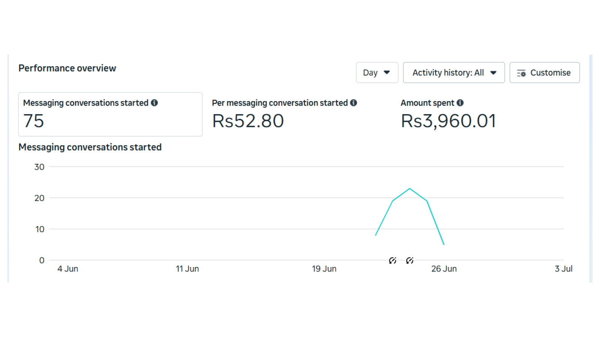Select the Messaging conversations started metric card
The image size is (600, 337).
tap(110, 114)
